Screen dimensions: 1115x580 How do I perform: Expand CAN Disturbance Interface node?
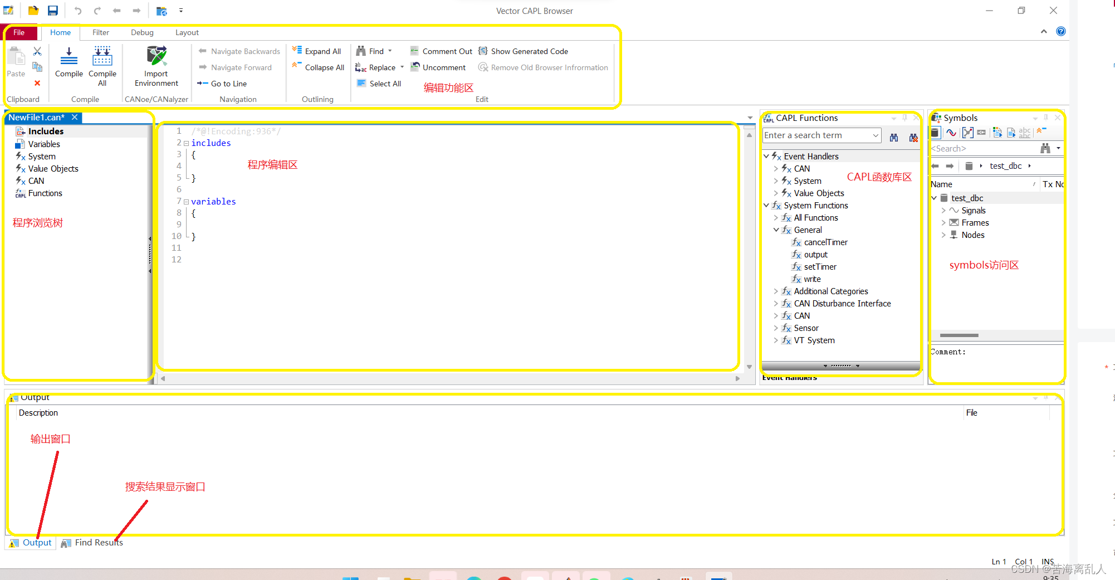(776, 303)
